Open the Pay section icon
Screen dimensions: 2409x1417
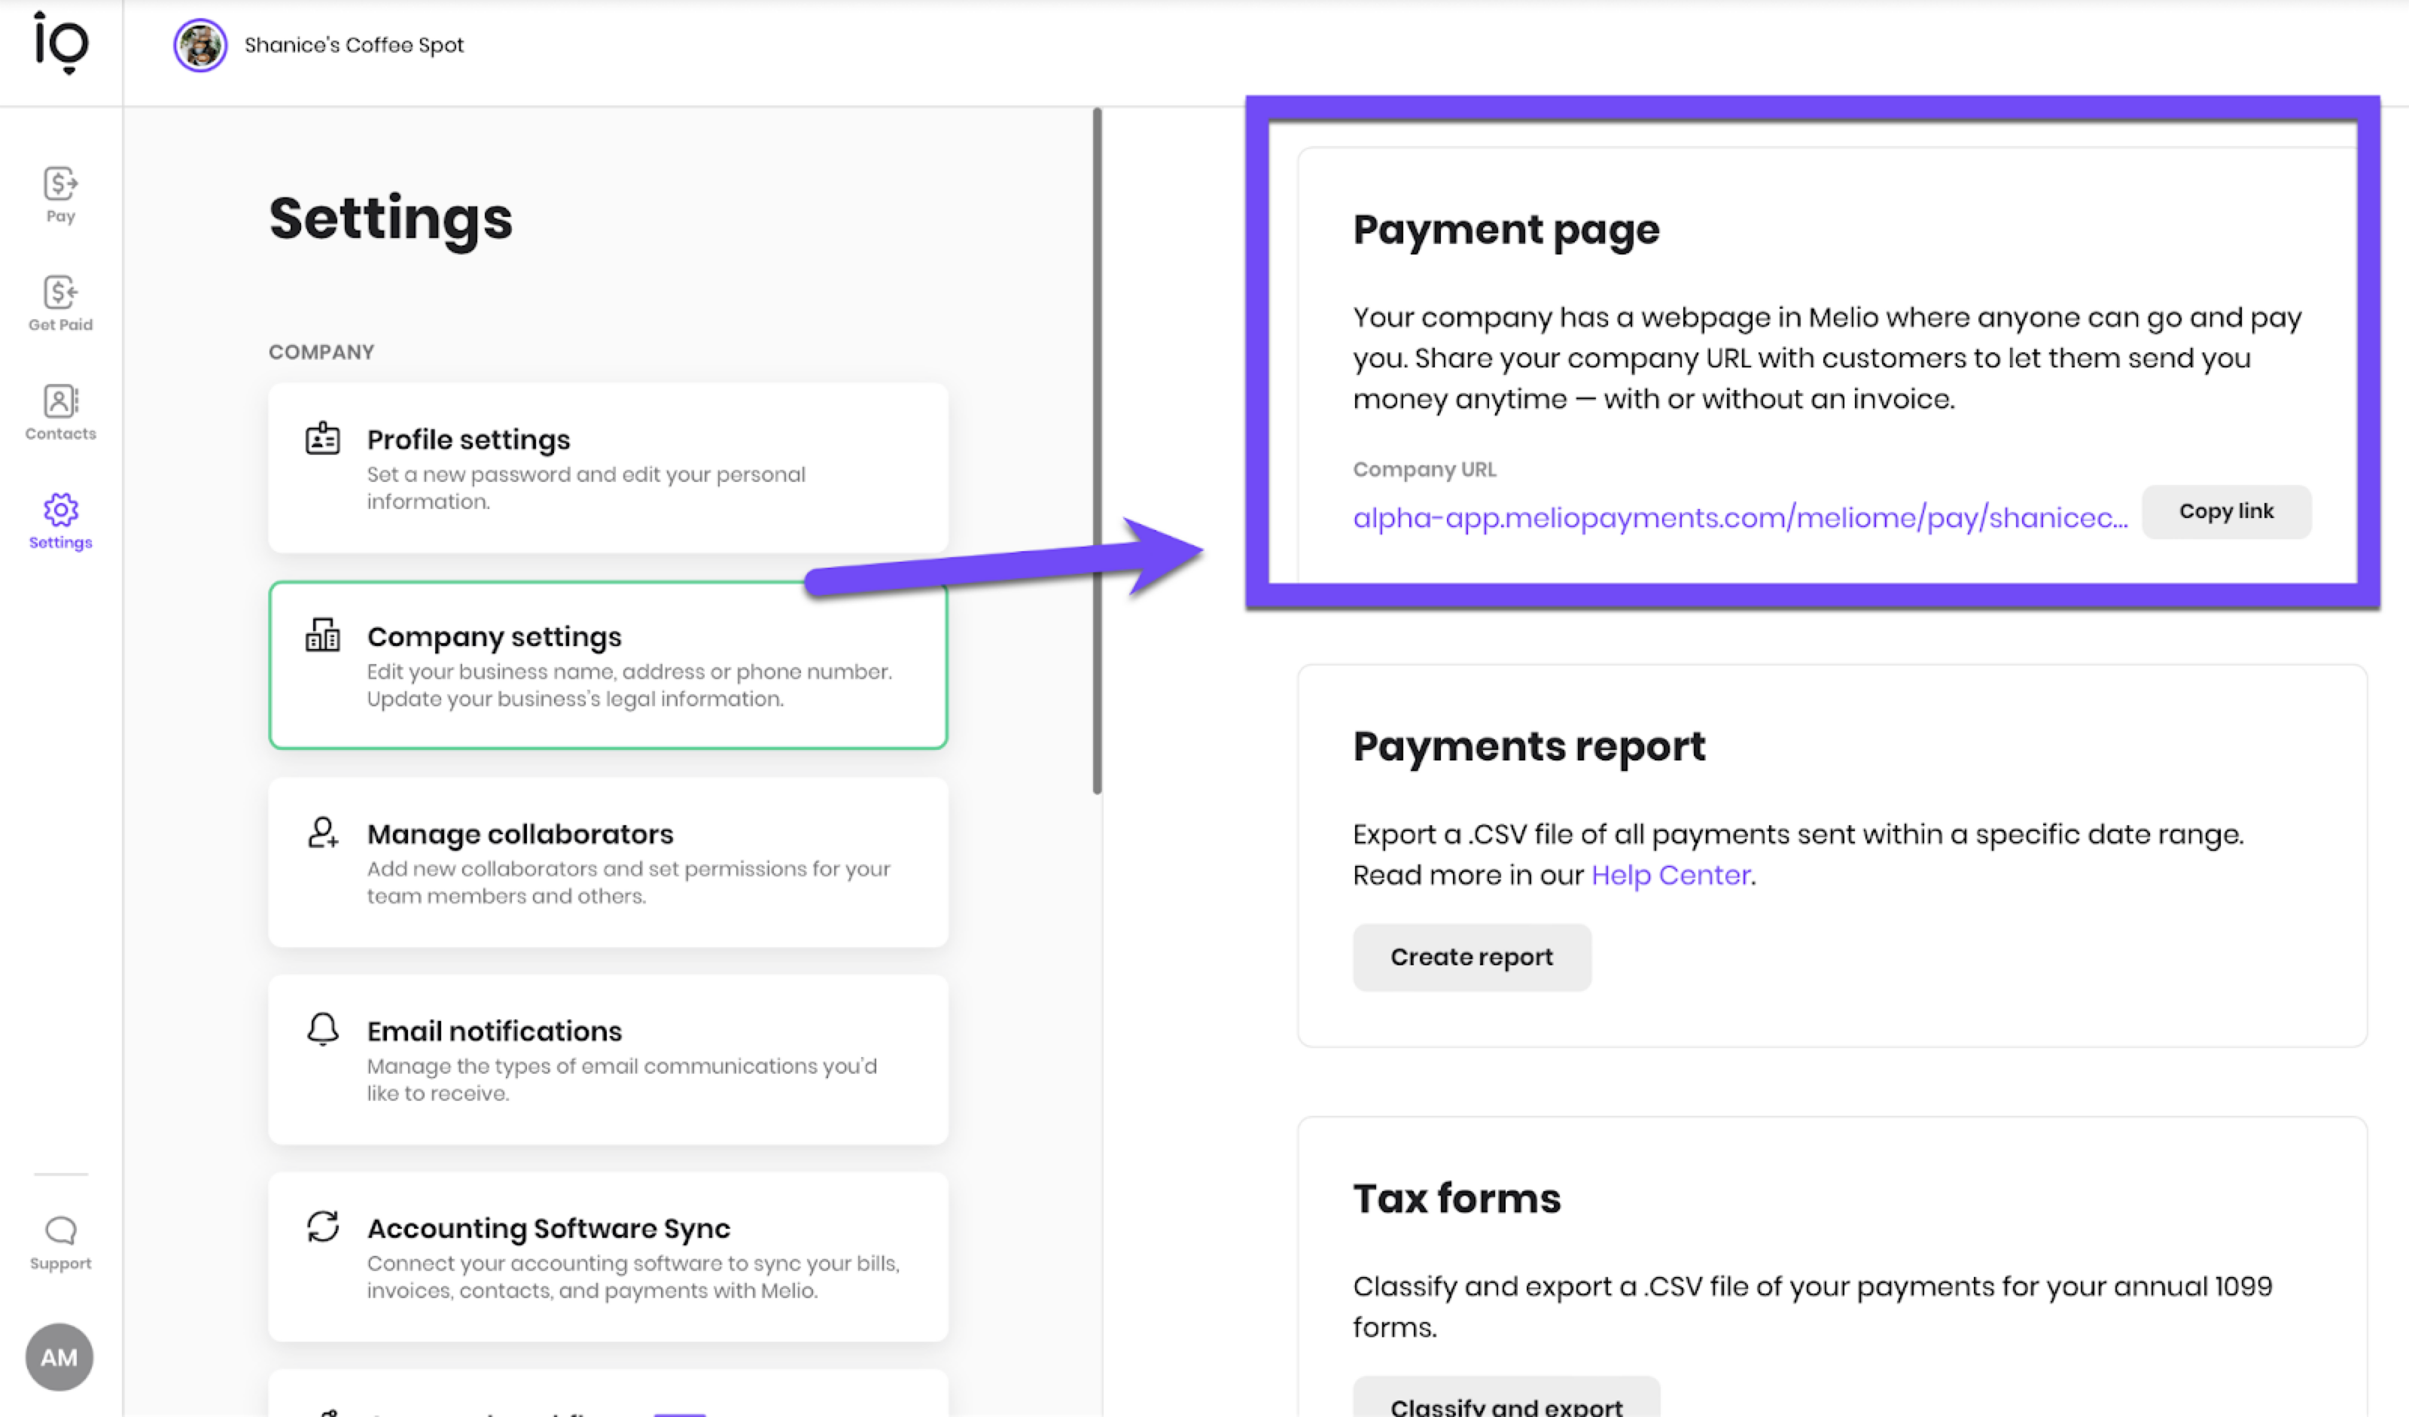[60, 184]
